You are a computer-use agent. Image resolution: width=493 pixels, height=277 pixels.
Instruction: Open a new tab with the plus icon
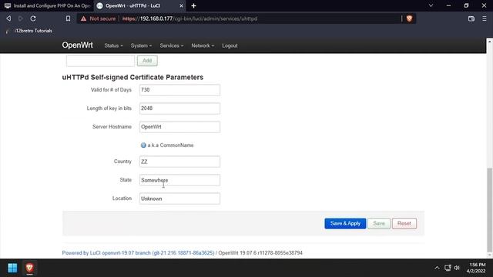(x=193, y=5)
